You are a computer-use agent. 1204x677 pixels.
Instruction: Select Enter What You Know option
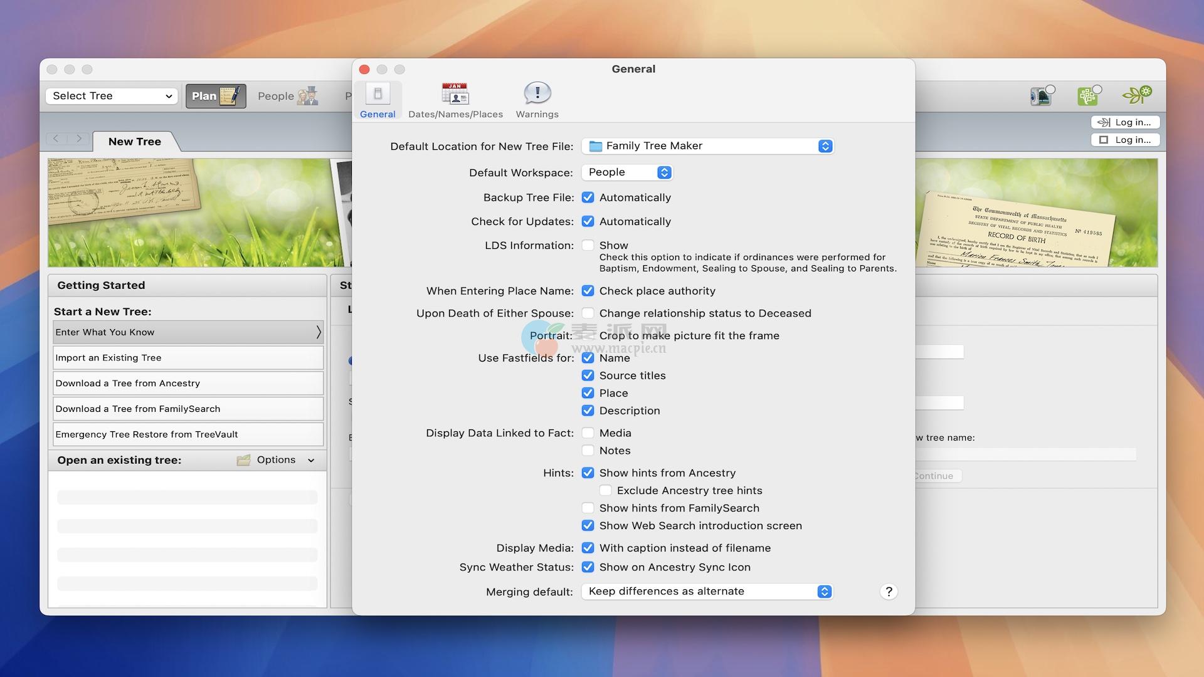pos(188,332)
